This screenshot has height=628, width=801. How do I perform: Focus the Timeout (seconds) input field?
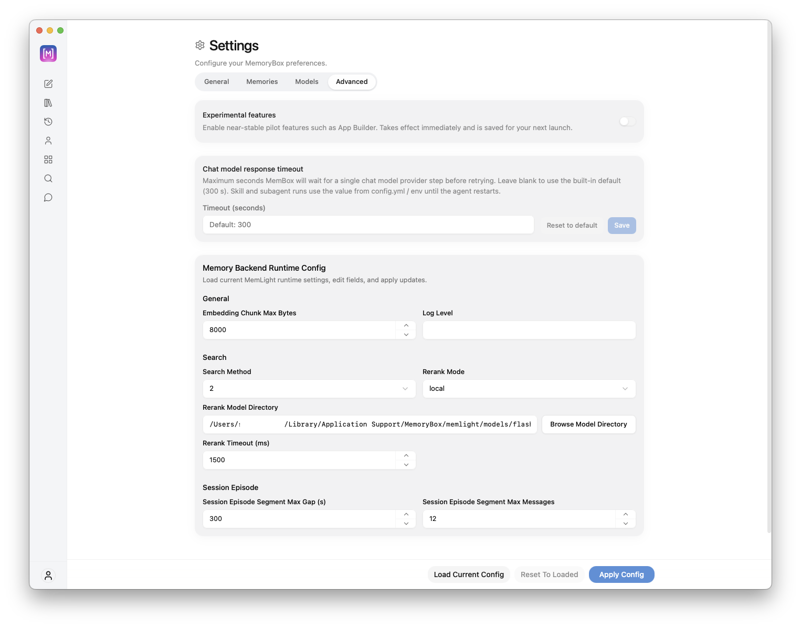pyautogui.click(x=368, y=225)
